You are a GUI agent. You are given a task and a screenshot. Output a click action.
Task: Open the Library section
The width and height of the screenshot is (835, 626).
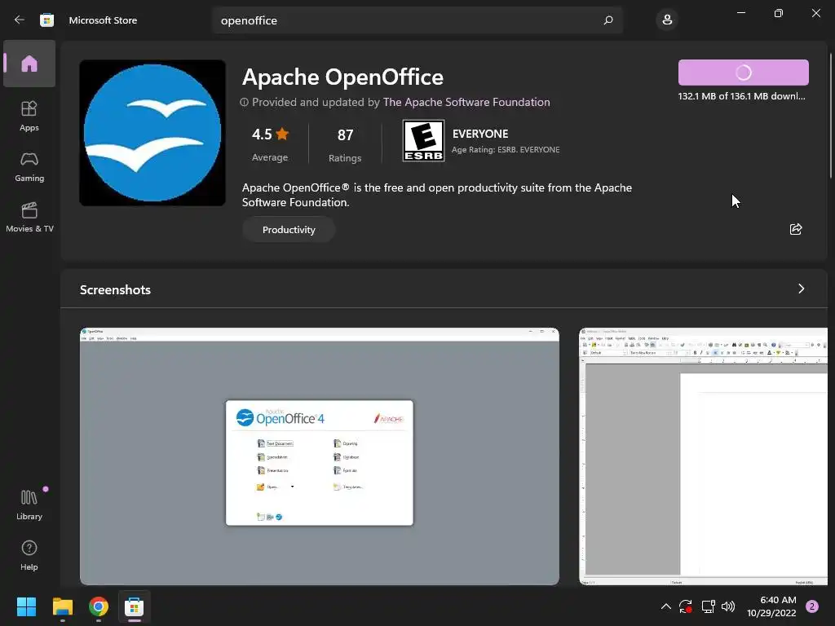point(29,505)
